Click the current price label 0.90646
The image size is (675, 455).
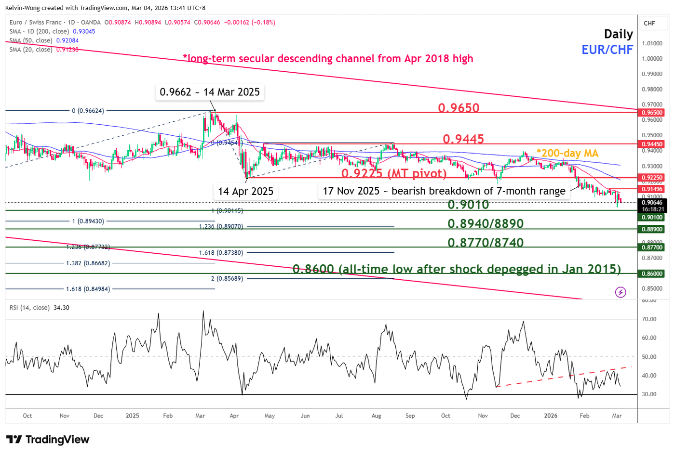653,203
